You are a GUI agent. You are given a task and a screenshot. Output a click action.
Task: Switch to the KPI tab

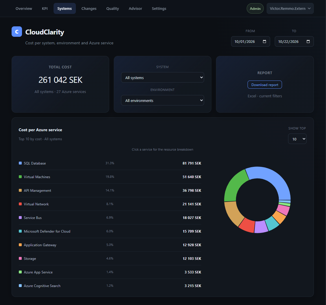(x=45, y=8)
